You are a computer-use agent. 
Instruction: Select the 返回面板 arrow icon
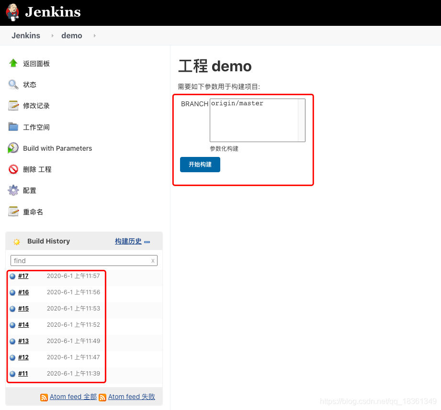(13, 63)
